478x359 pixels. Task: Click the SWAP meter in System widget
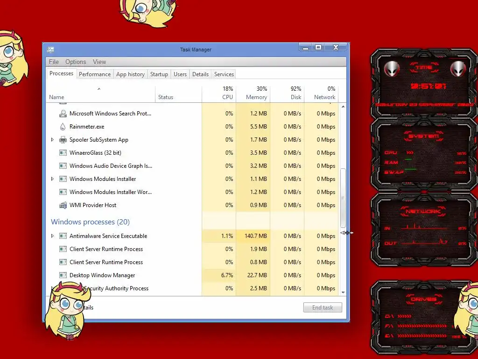click(x=425, y=172)
